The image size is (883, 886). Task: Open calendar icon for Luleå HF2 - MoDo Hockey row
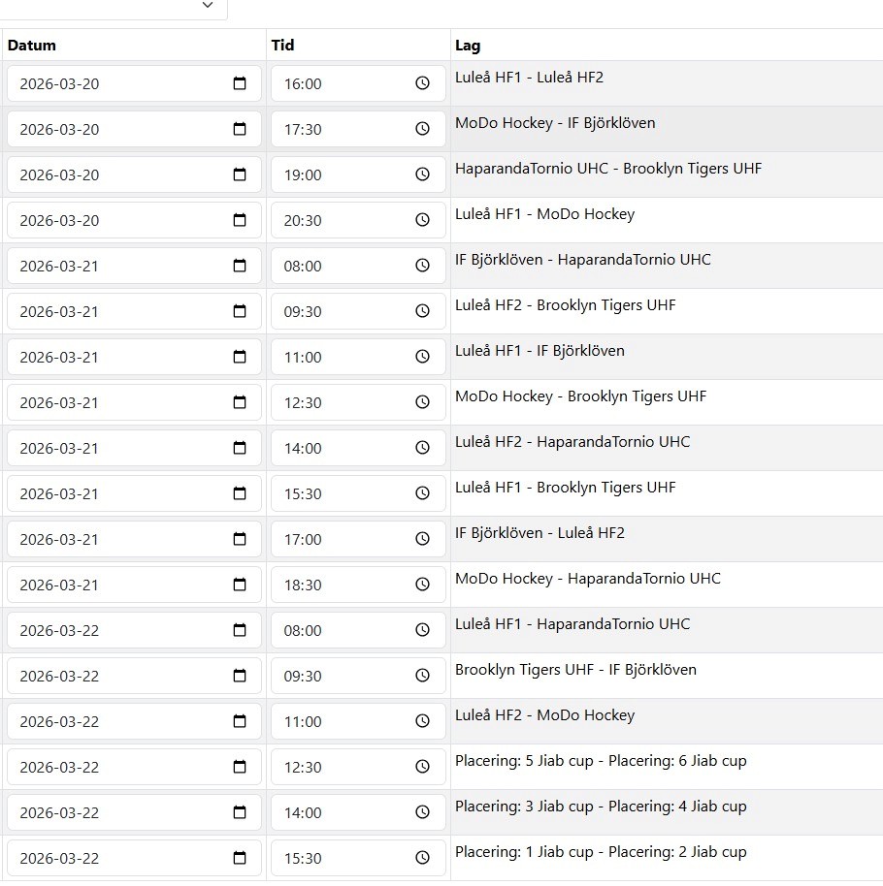[x=240, y=721]
